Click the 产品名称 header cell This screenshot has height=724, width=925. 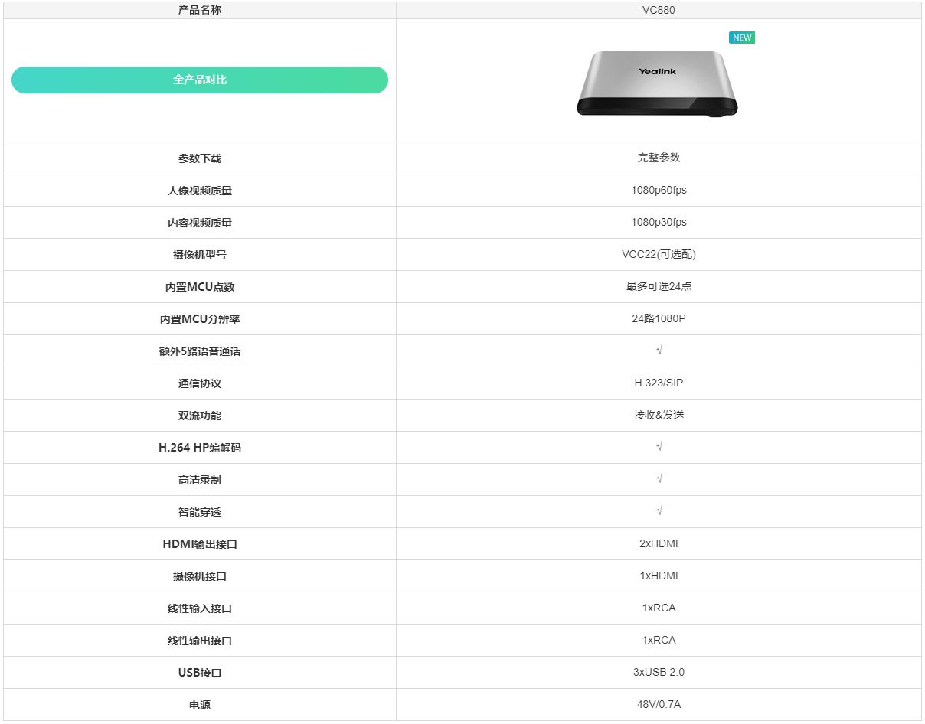pyautogui.click(x=199, y=11)
